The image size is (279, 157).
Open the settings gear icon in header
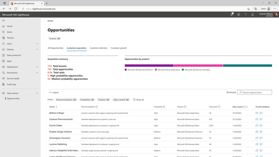[x=239, y=15]
